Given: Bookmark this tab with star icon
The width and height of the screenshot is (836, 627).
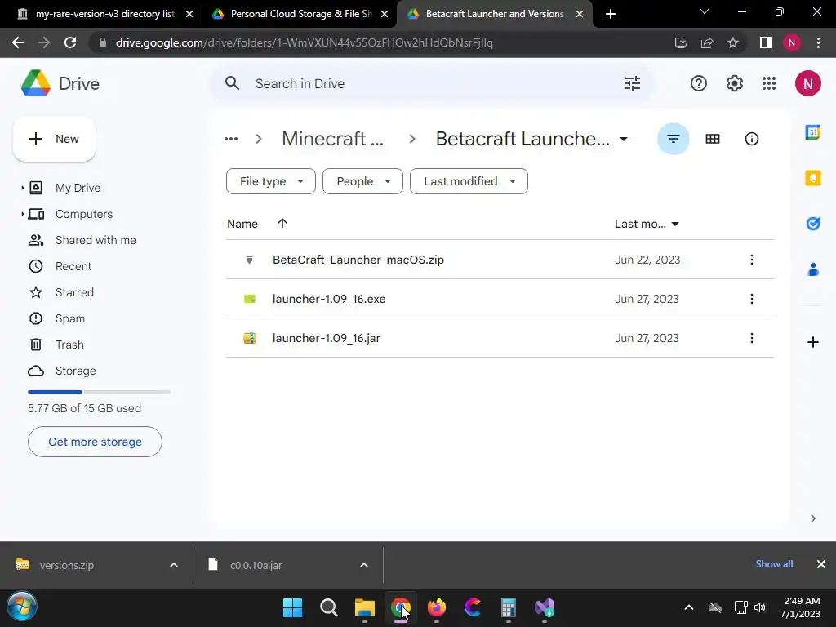Looking at the screenshot, I should [x=733, y=42].
